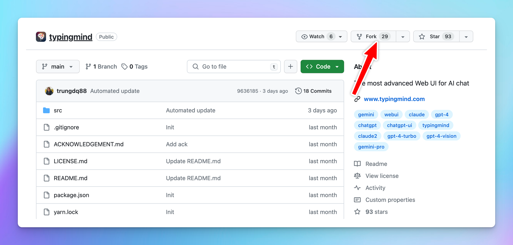
Task: Expand the Watch notifications dropdown arrow
Action: point(340,37)
